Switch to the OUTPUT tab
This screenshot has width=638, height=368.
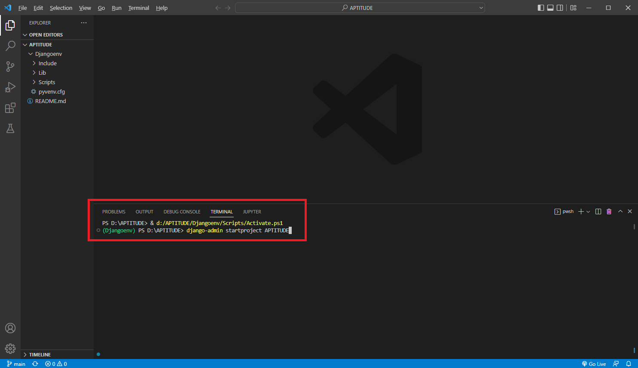click(x=144, y=212)
